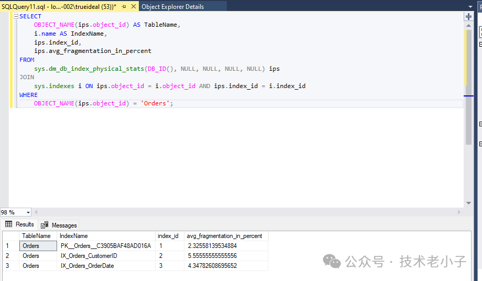The width and height of the screenshot is (482, 281).
Task: Click the DB_ID() function call
Action: (160, 69)
